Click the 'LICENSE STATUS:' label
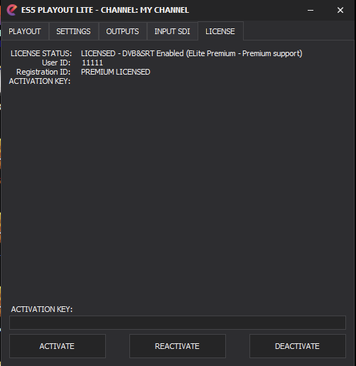The width and height of the screenshot is (356, 366). pos(41,53)
